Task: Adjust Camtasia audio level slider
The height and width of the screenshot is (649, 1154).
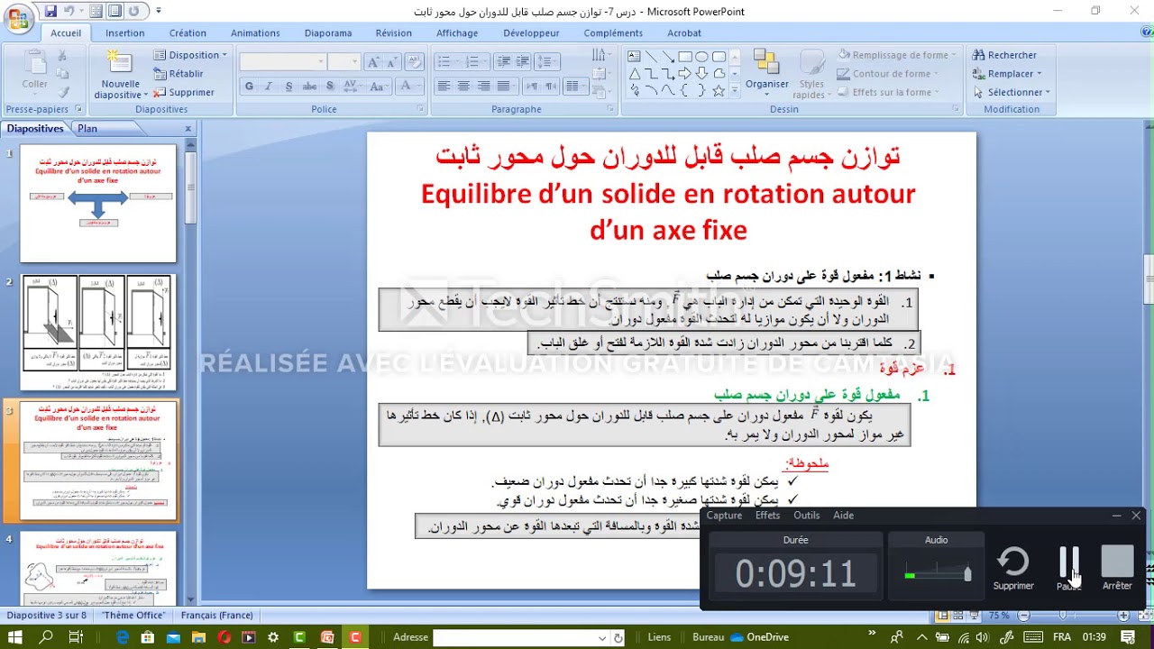Action: (967, 573)
